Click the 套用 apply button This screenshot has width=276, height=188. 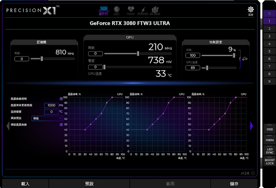pyautogui.click(x=170, y=184)
